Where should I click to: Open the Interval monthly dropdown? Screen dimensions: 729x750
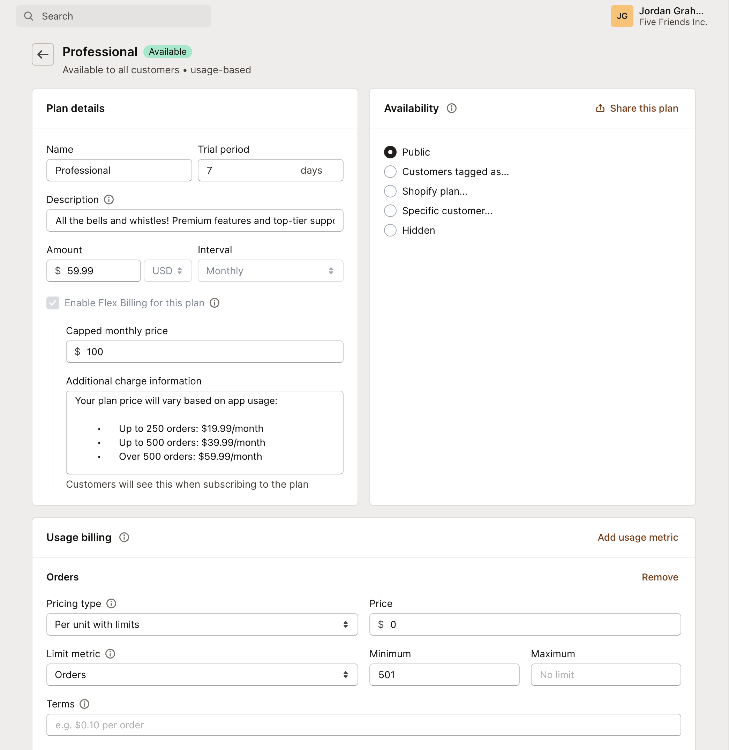pos(270,271)
